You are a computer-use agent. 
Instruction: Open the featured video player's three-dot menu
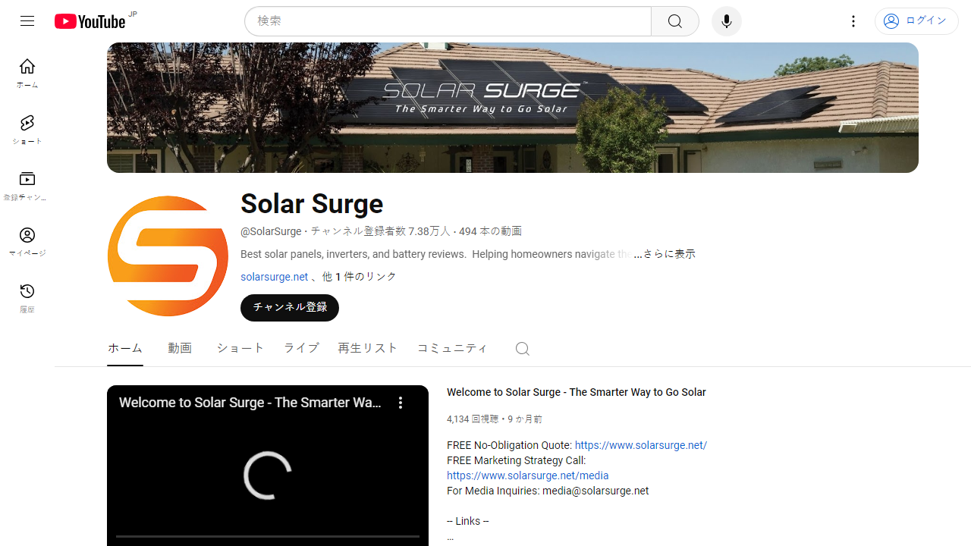click(x=401, y=403)
